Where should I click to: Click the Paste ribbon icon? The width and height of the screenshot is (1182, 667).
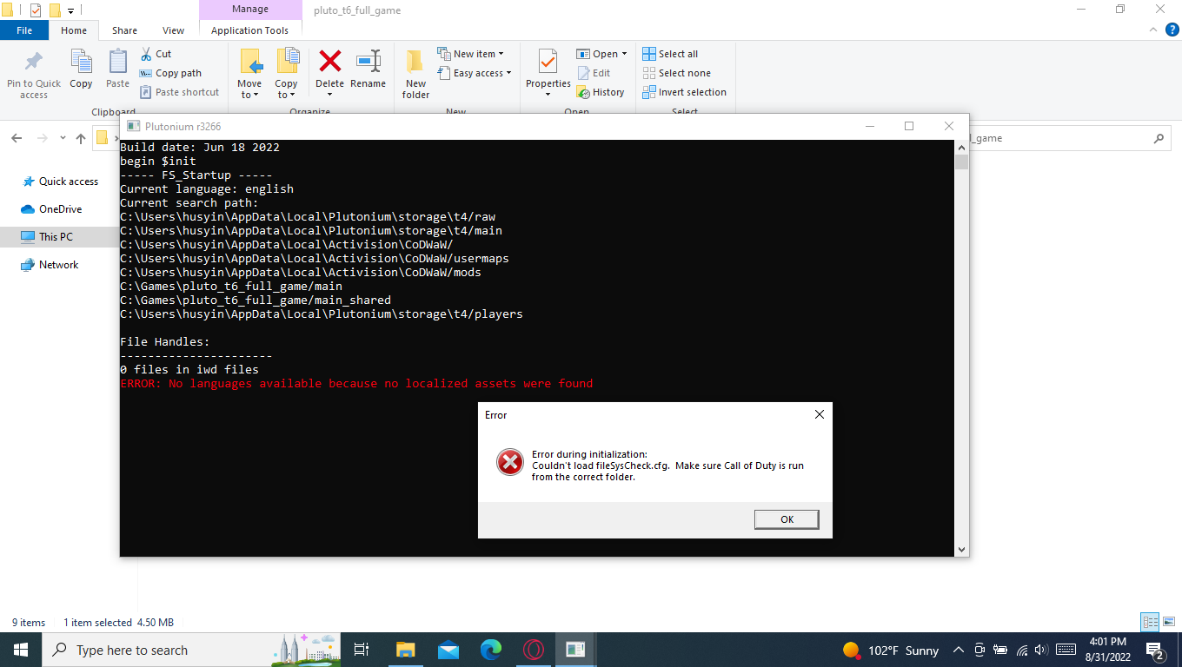pyautogui.click(x=117, y=69)
